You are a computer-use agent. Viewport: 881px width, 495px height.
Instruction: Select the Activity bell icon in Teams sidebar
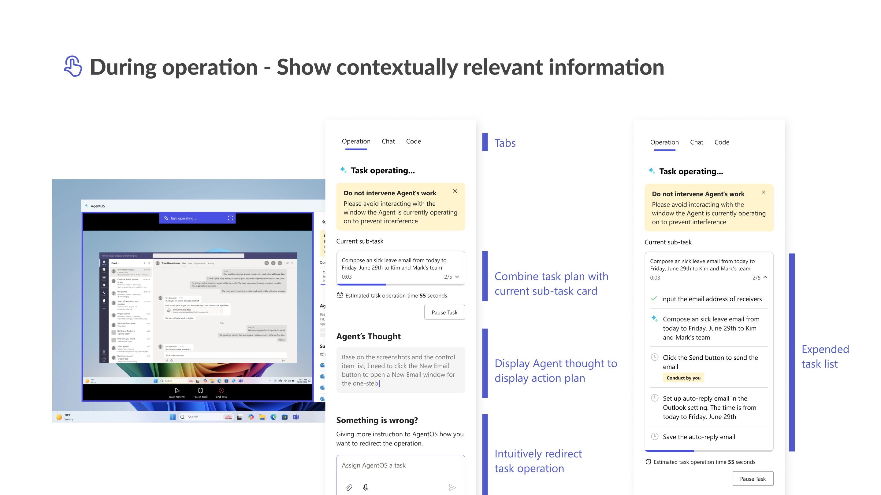point(104,263)
